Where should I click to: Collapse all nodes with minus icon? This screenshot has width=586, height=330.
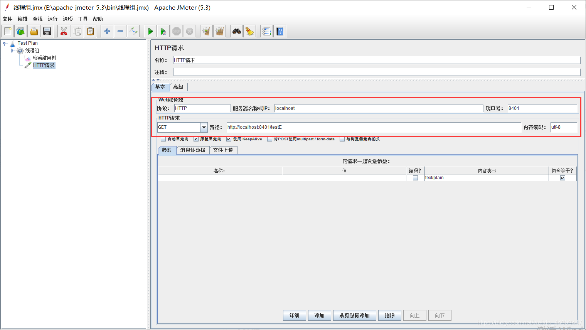coord(120,31)
